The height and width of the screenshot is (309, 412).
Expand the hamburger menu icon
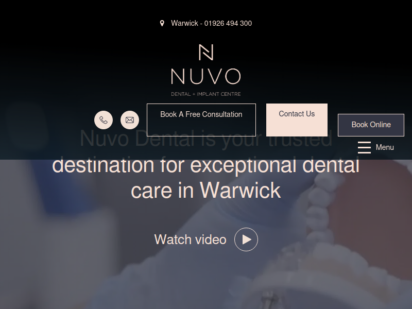[365, 147]
